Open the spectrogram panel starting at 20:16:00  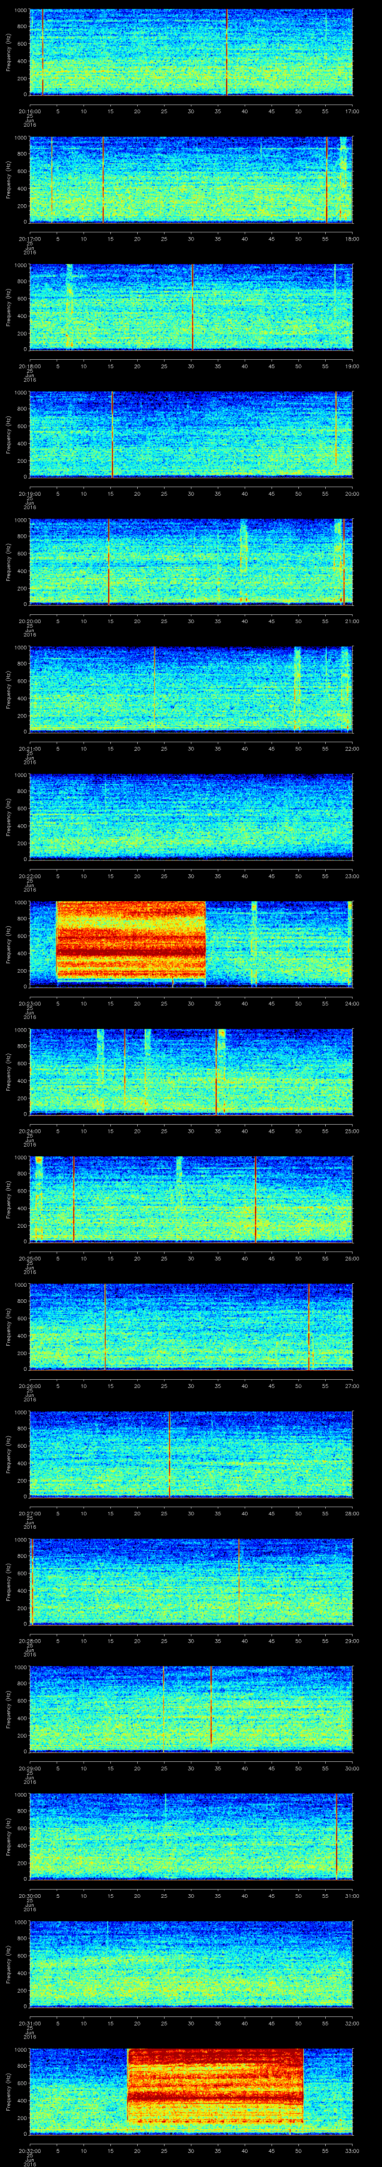coord(191,52)
